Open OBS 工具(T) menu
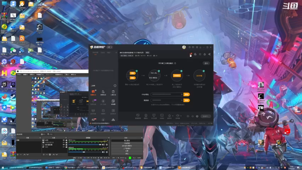 pyautogui.click(x=67, y=74)
